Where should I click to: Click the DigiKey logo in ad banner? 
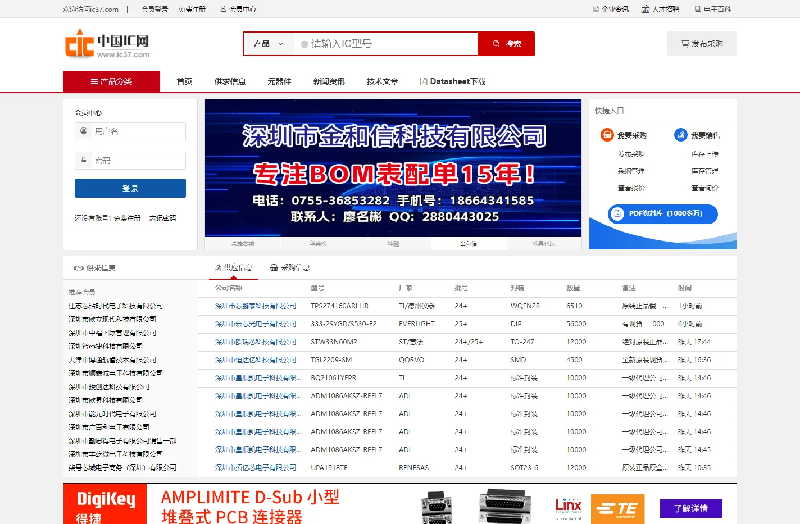coord(105,504)
